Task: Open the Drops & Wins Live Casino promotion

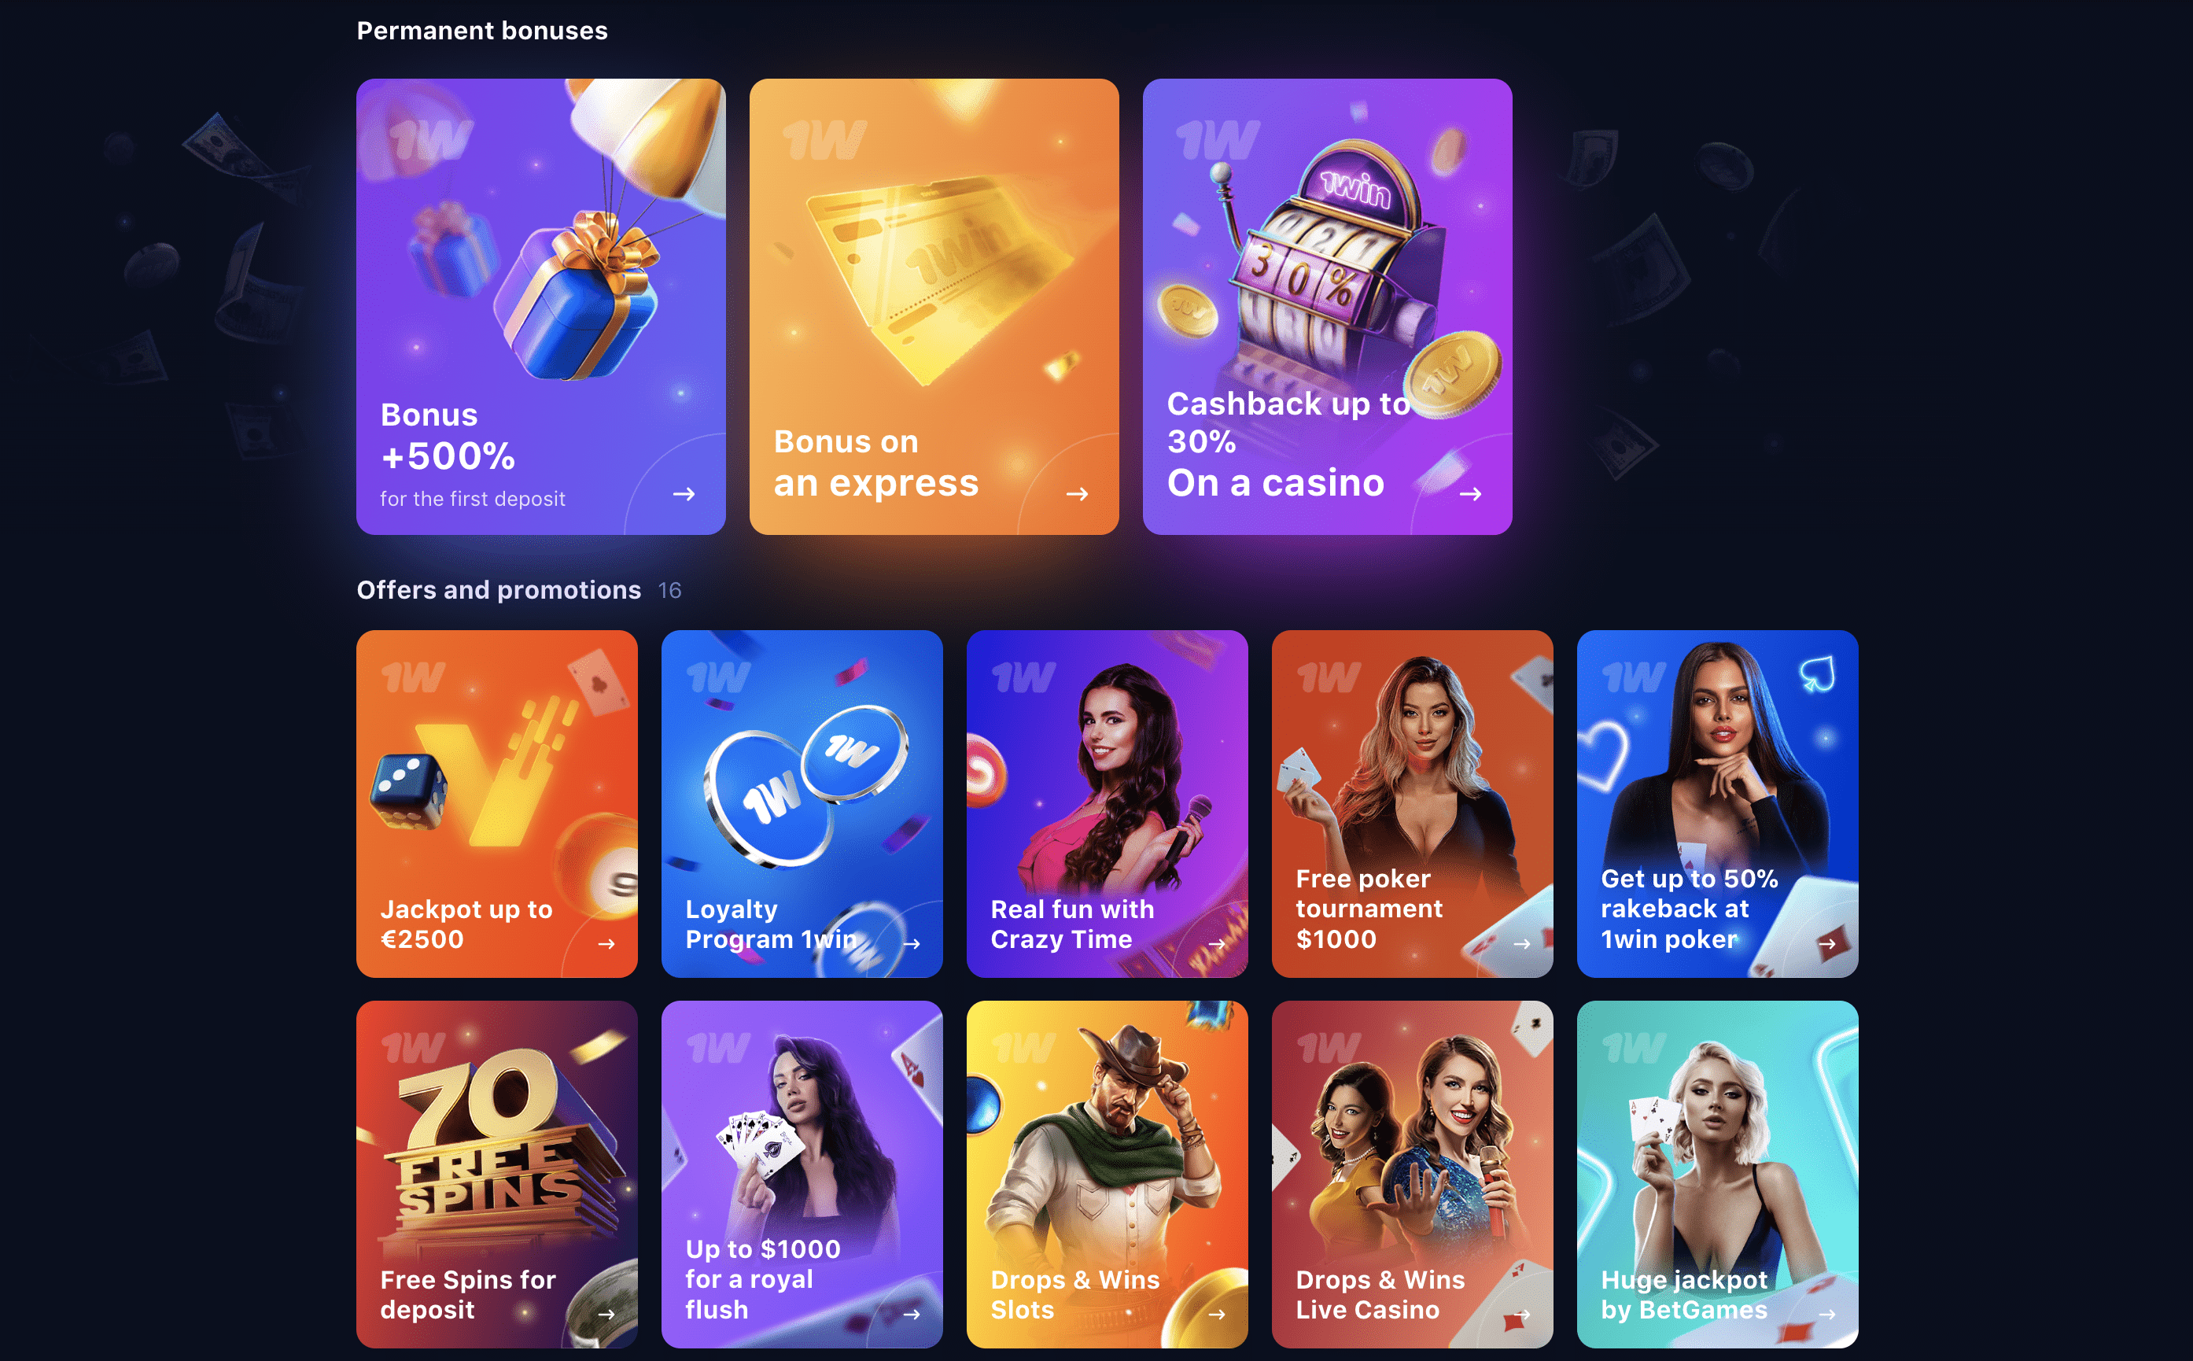Action: [1412, 1174]
